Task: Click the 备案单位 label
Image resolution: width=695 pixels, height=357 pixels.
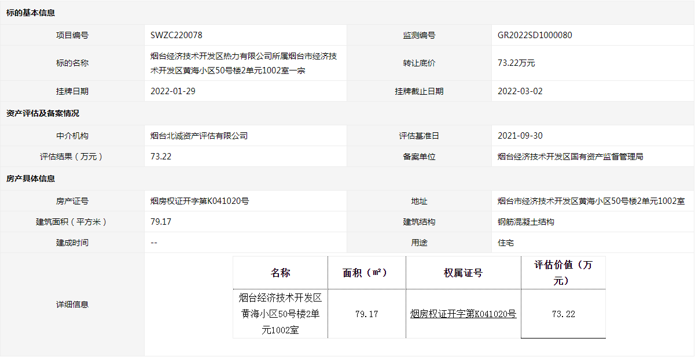Action: pyautogui.click(x=419, y=157)
